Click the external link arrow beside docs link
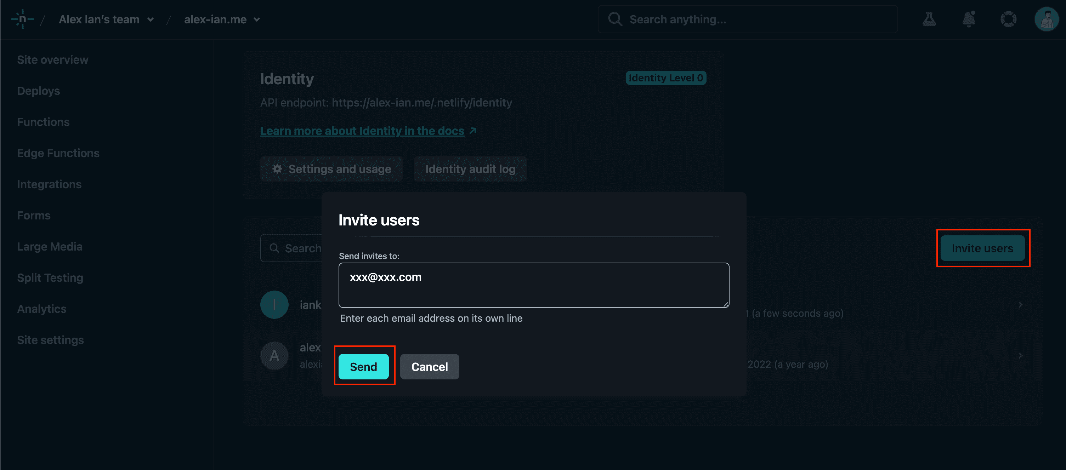 (x=473, y=131)
